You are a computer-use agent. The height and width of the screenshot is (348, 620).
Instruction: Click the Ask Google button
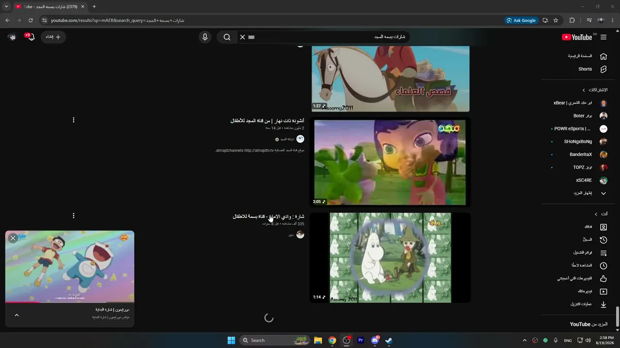[x=521, y=20]
